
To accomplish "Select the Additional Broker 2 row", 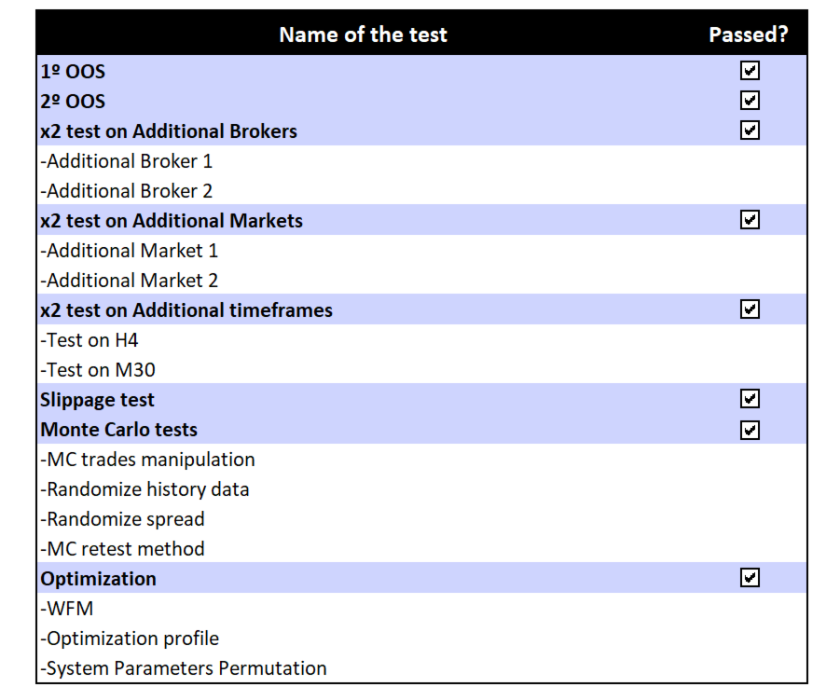I will (128, 191).
